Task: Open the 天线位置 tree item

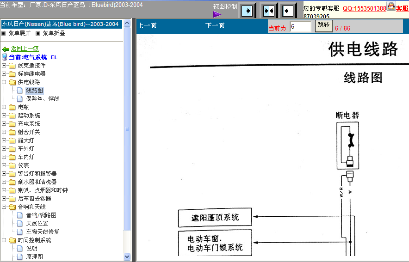Action: 37,224
